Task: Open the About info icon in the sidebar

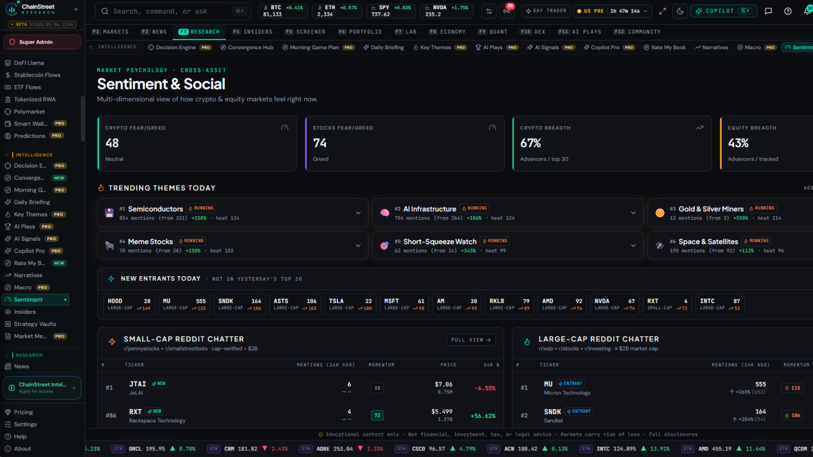Action: [x=8, y=449]
